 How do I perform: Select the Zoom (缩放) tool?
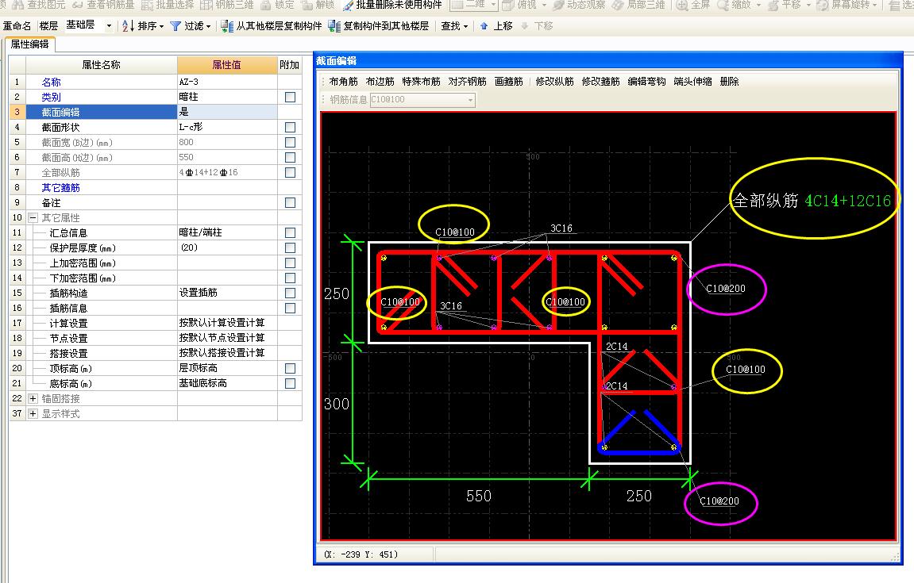(x=735, y=5)
